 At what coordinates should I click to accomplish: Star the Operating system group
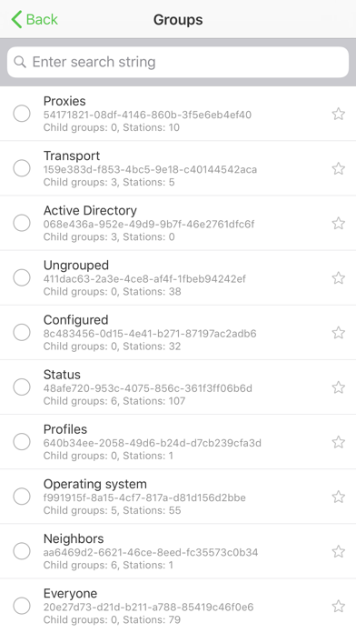[338, 497]
